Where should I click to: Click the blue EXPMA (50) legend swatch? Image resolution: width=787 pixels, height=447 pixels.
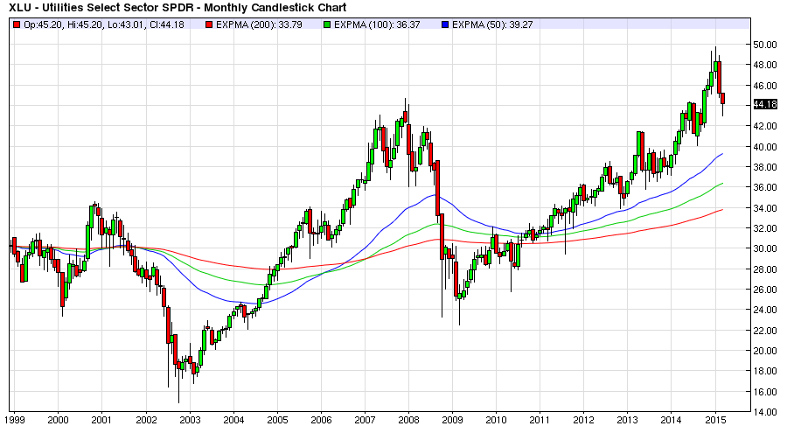pyautogui.click(x=445, y=24)
